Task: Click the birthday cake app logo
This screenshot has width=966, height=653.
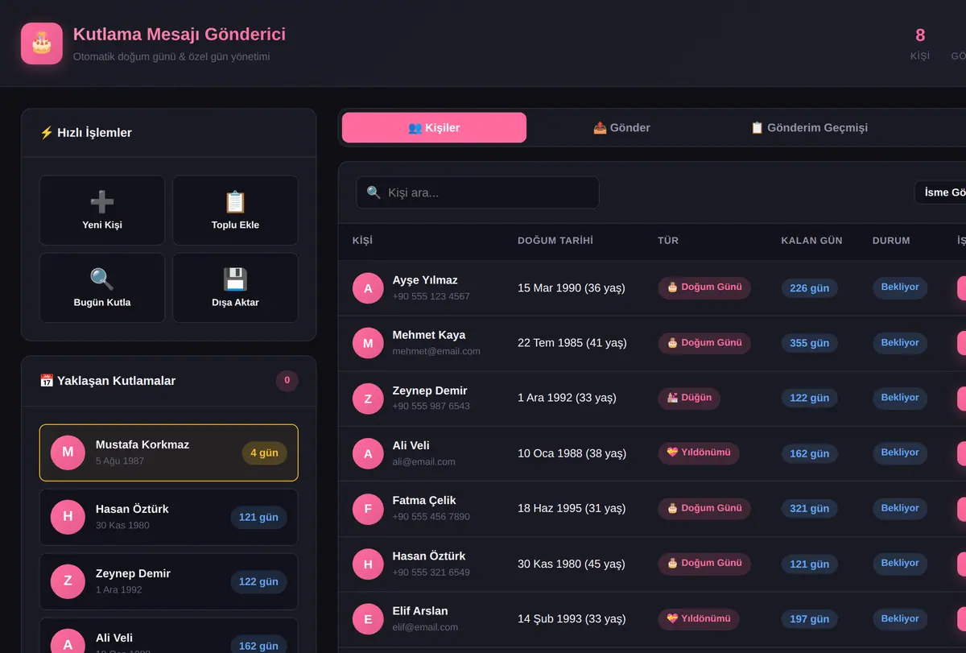Action: tap(42, 43)
